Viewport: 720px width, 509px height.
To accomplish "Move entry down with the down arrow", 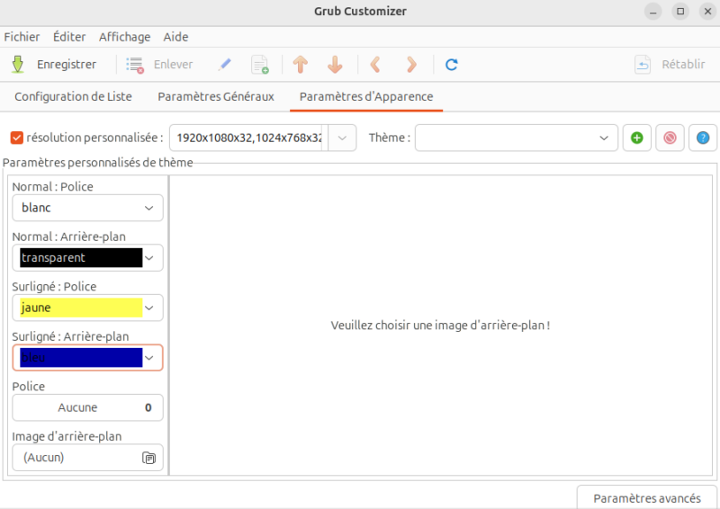I will pos(335,65).
